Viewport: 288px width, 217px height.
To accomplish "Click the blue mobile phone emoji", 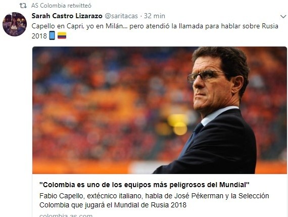I will coord(52,35).
